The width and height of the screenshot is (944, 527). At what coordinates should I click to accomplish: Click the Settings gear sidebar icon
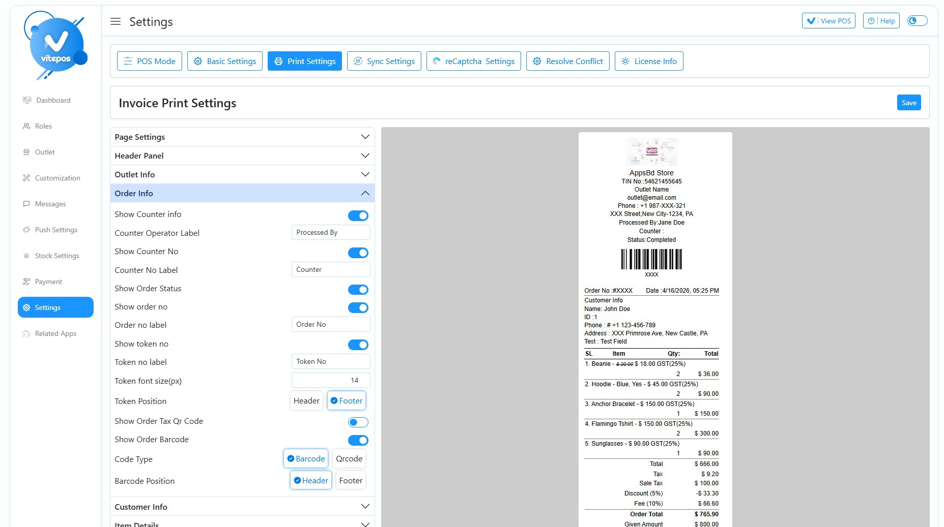click(x=26, y=307)
